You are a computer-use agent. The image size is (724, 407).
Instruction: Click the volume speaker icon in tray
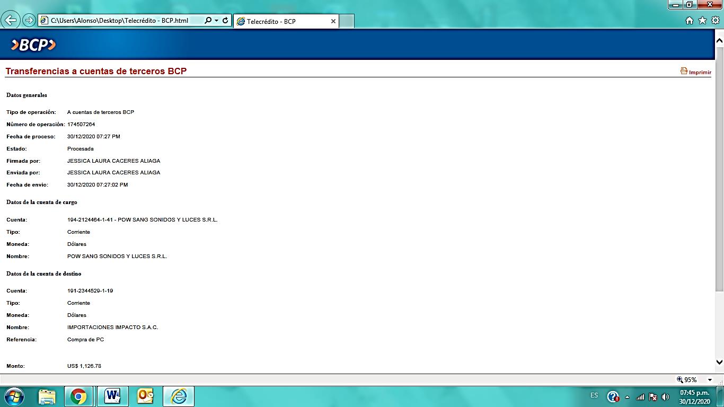pyautogui.click(x=666, y=396)
